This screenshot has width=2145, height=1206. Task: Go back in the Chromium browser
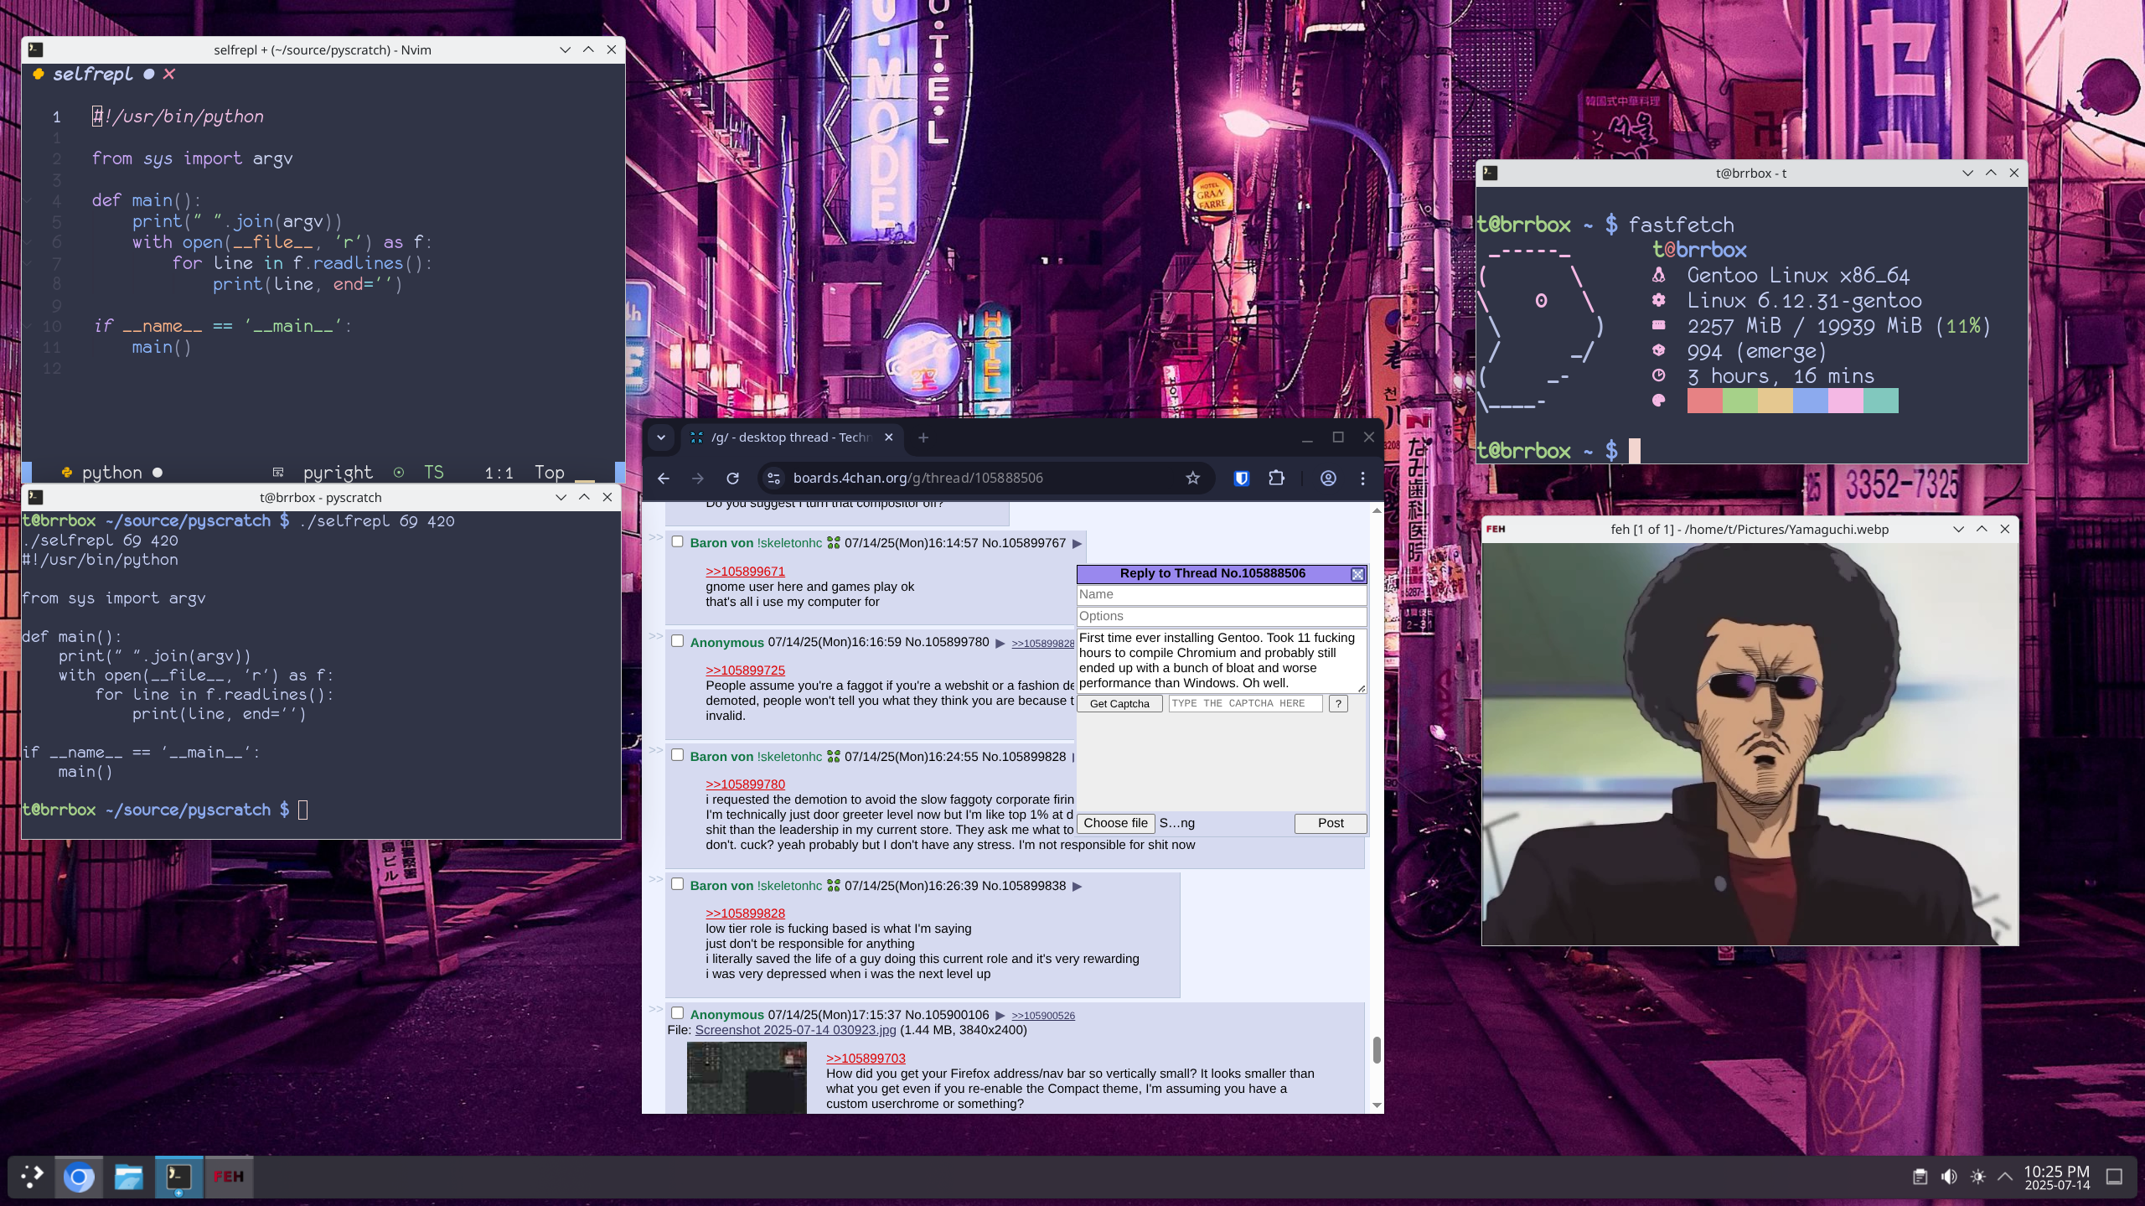coord(664,478)
